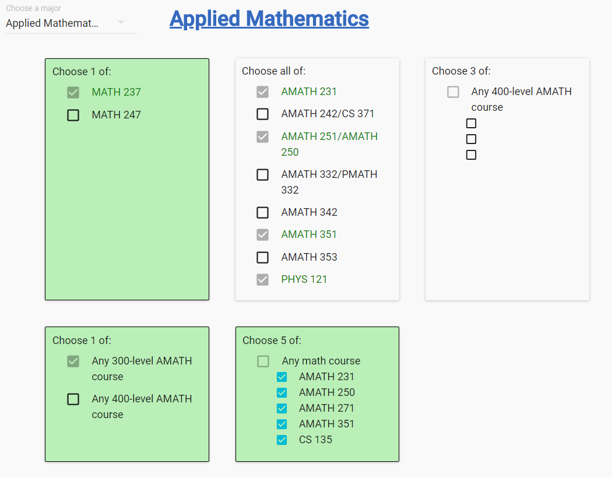The image size is (612, 477).
Task: Check the MATH 247 checkbox
Action: [73, 115]
